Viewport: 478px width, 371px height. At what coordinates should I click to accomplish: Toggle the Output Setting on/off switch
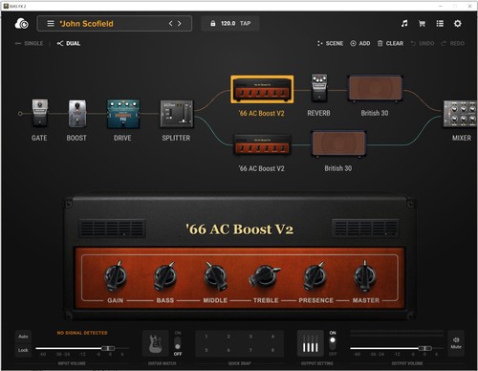(x=333, y=343)
